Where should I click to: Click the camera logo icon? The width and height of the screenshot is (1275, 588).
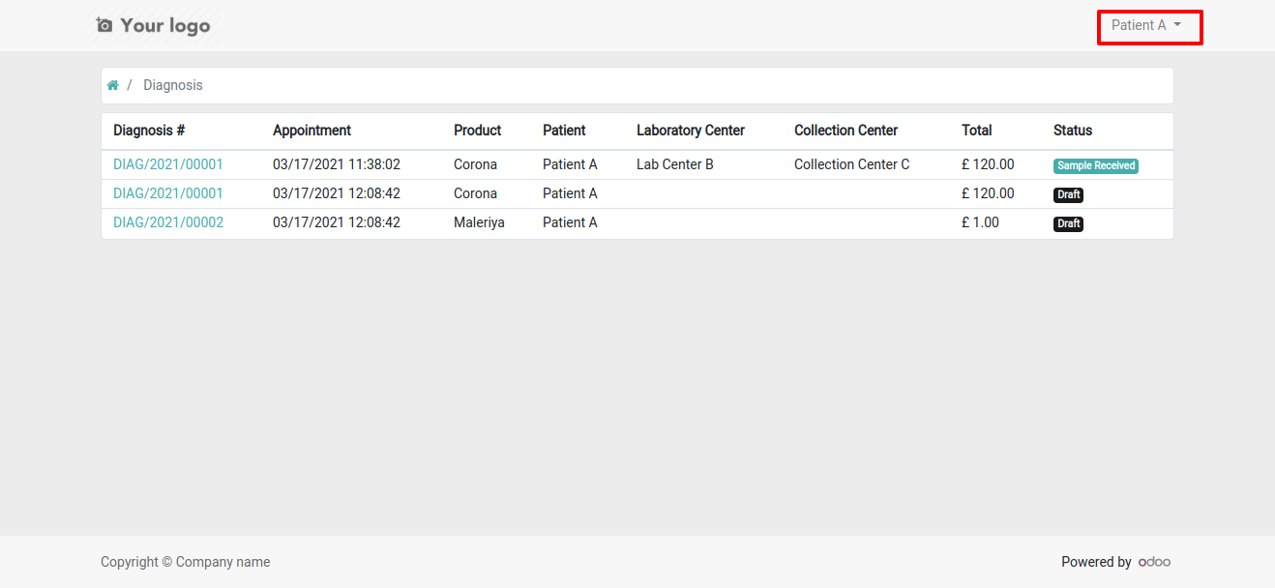[x=104, y=25]
